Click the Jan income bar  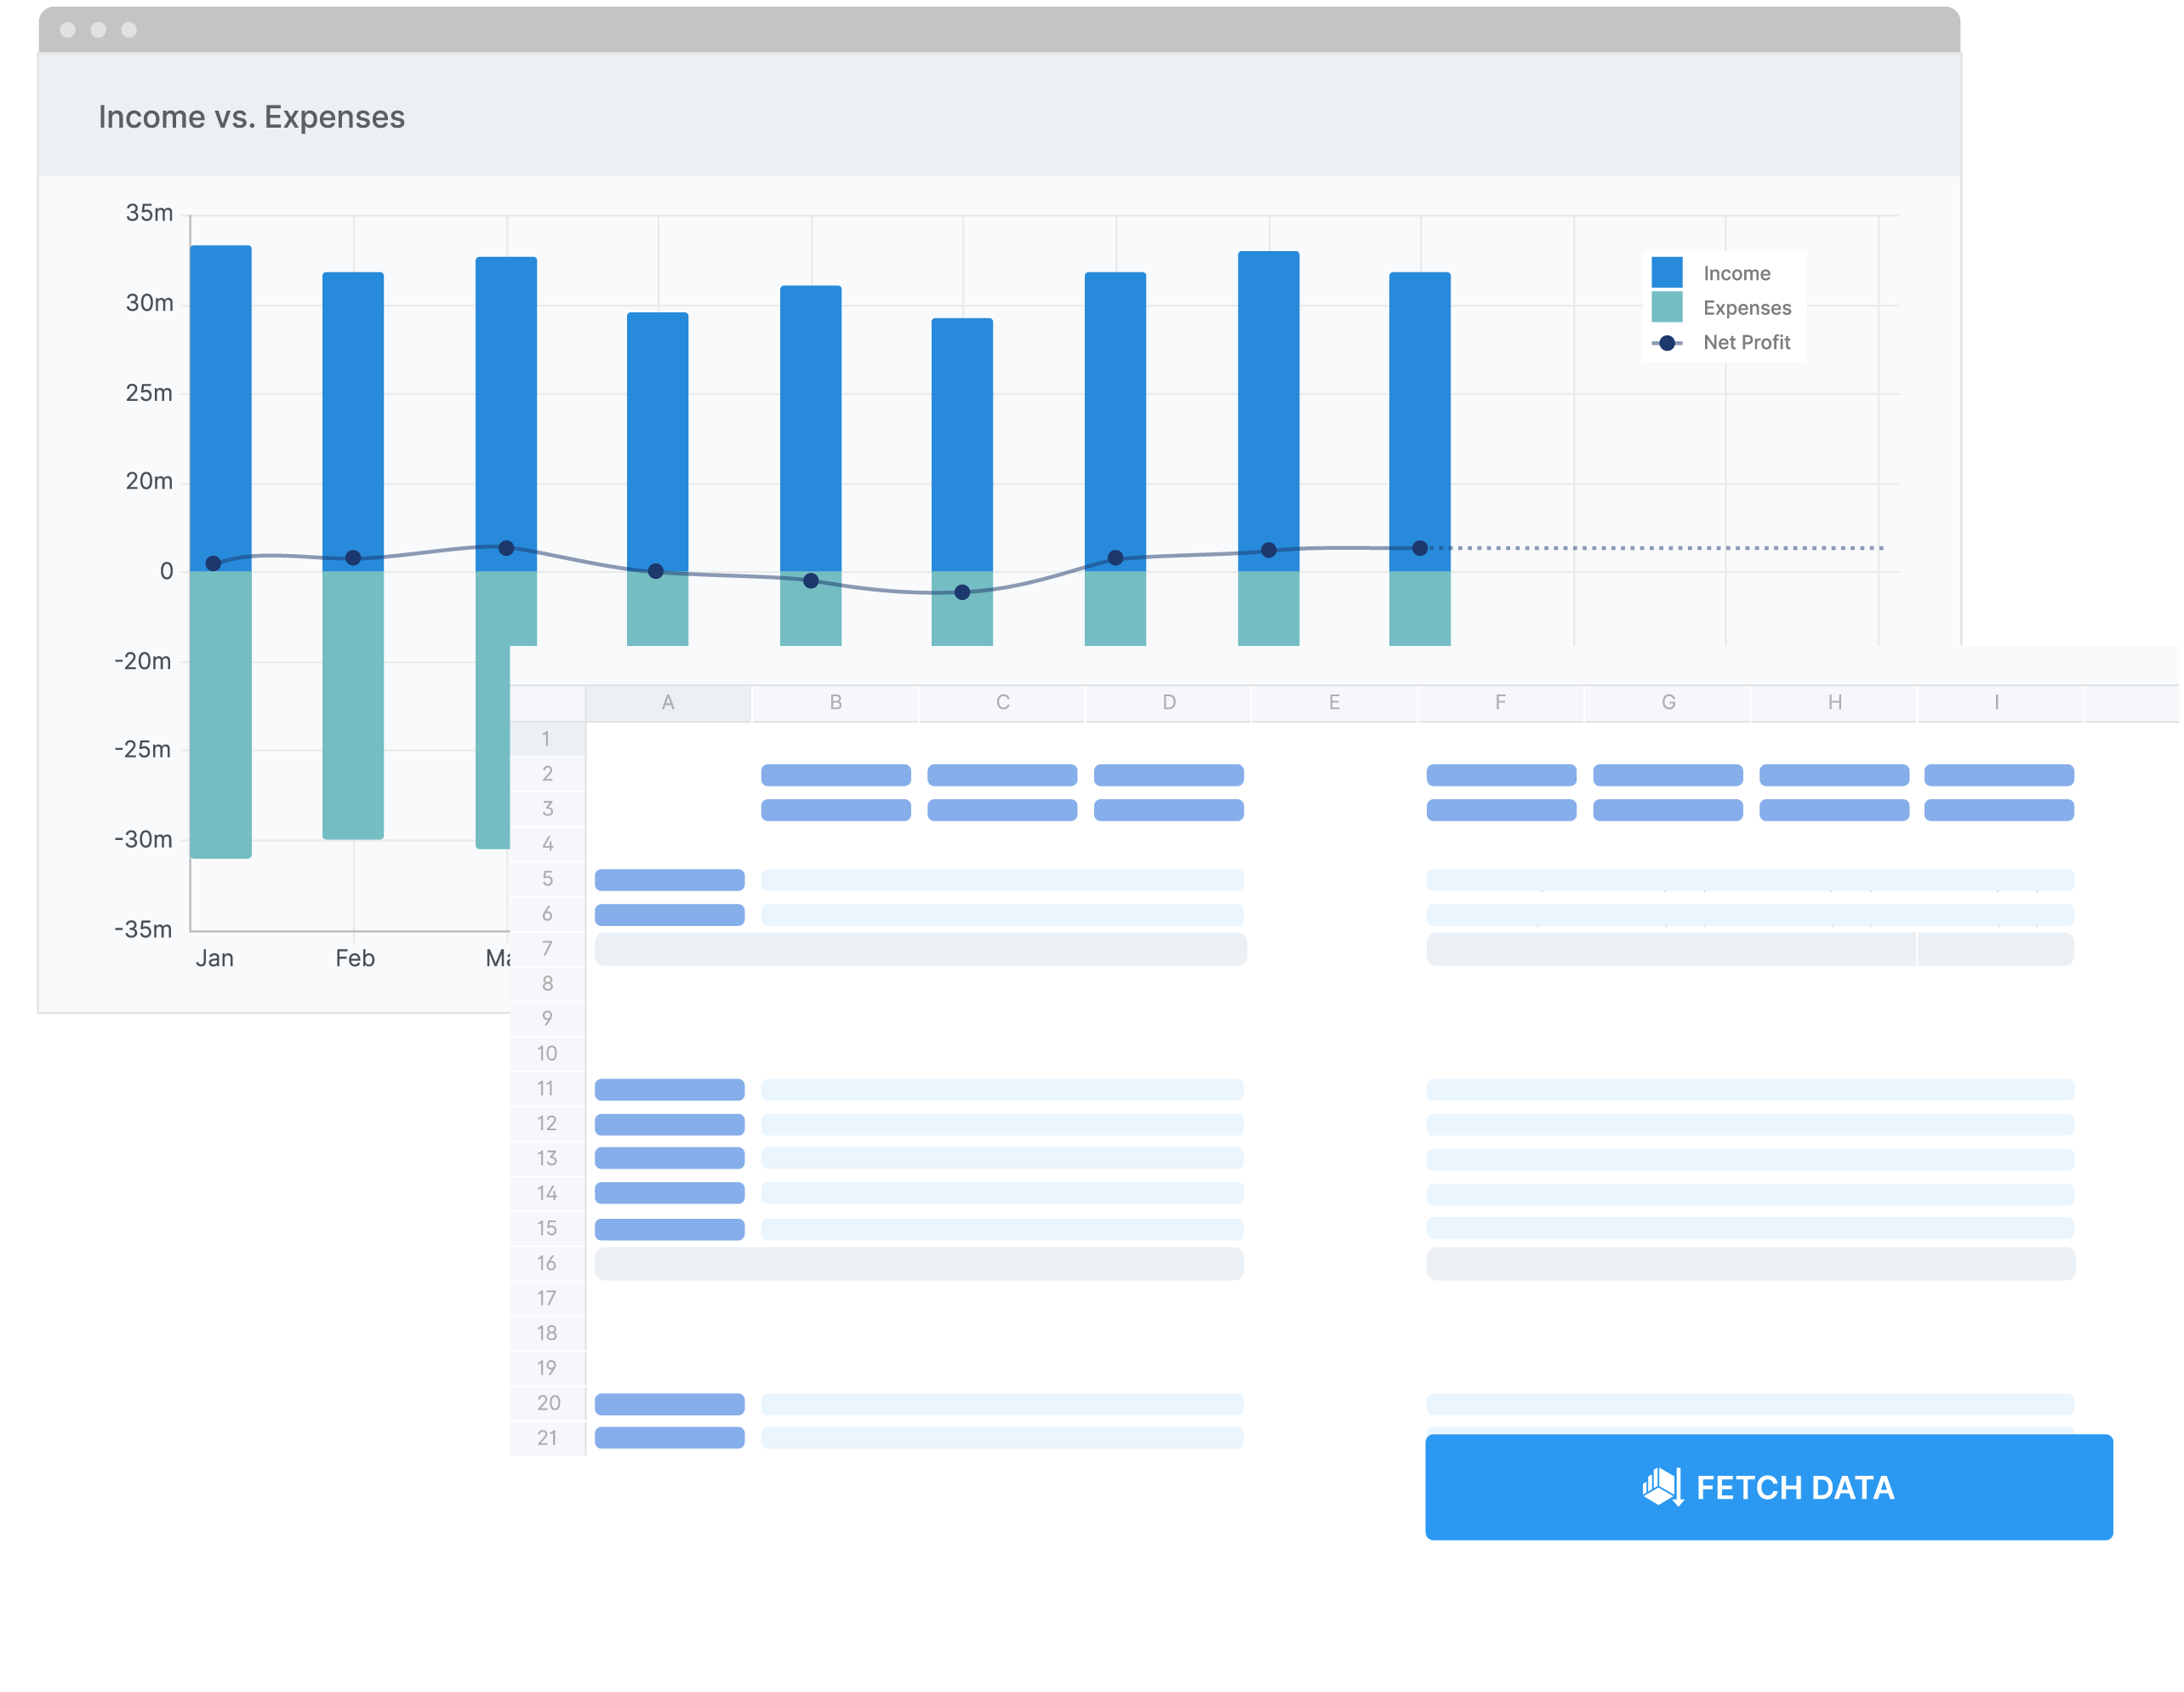coord(221,409)
